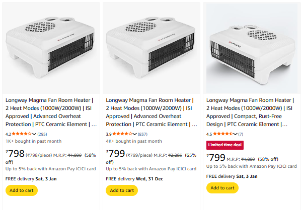
Task: Click the star rating of the 3.9 rated heater
Action: [122, 134]
